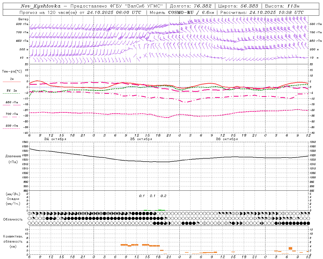The height and width of the screenshot is (259, 323).
Task: Click the "25 октября" date label
Action: click(x=141, y=139)
